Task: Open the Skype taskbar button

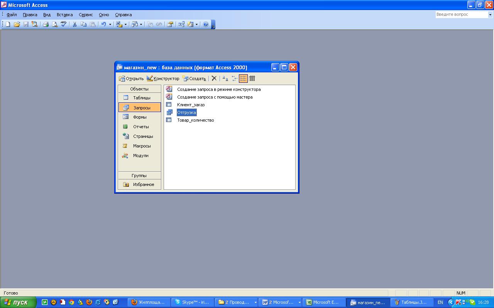Action: pyautogui.click(x=192, y=303)
